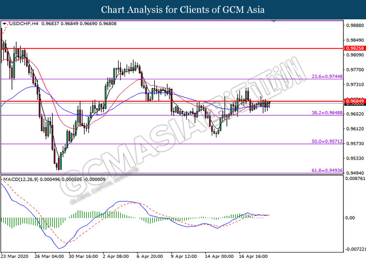Click the 23 Mar 2020 date label
Viewport: 366px width, 261px height.
point(15,256)
